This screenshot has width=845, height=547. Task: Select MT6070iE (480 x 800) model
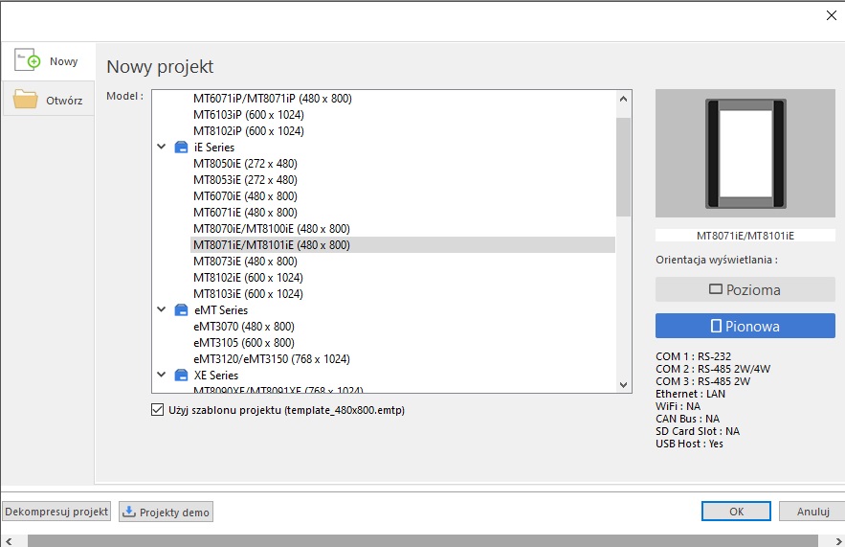coord(245,196)
